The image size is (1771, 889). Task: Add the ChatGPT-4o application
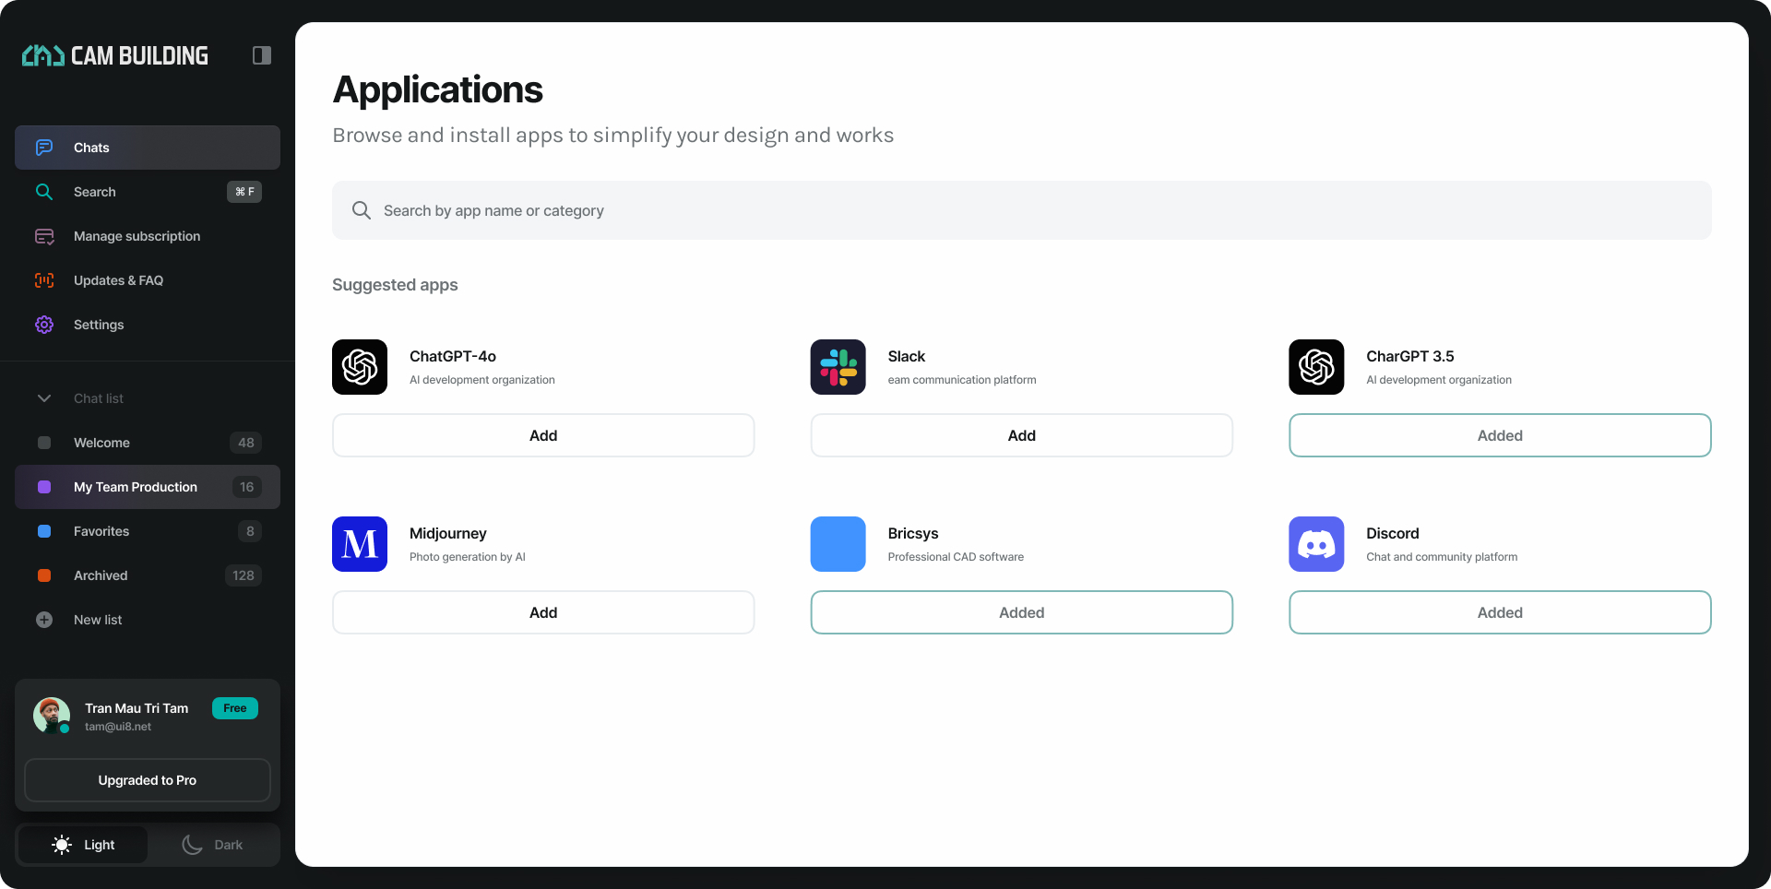[543, 435]
